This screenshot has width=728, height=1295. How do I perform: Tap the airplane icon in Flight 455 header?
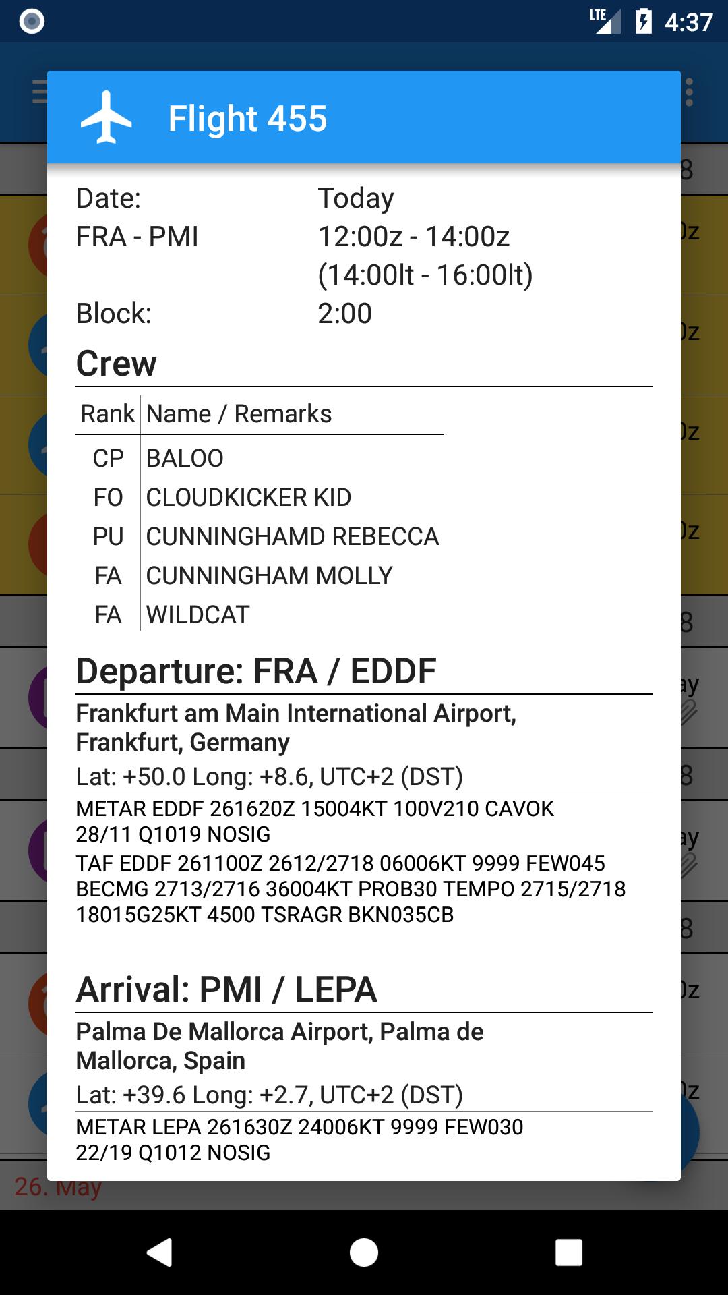(x=107, y=118)
